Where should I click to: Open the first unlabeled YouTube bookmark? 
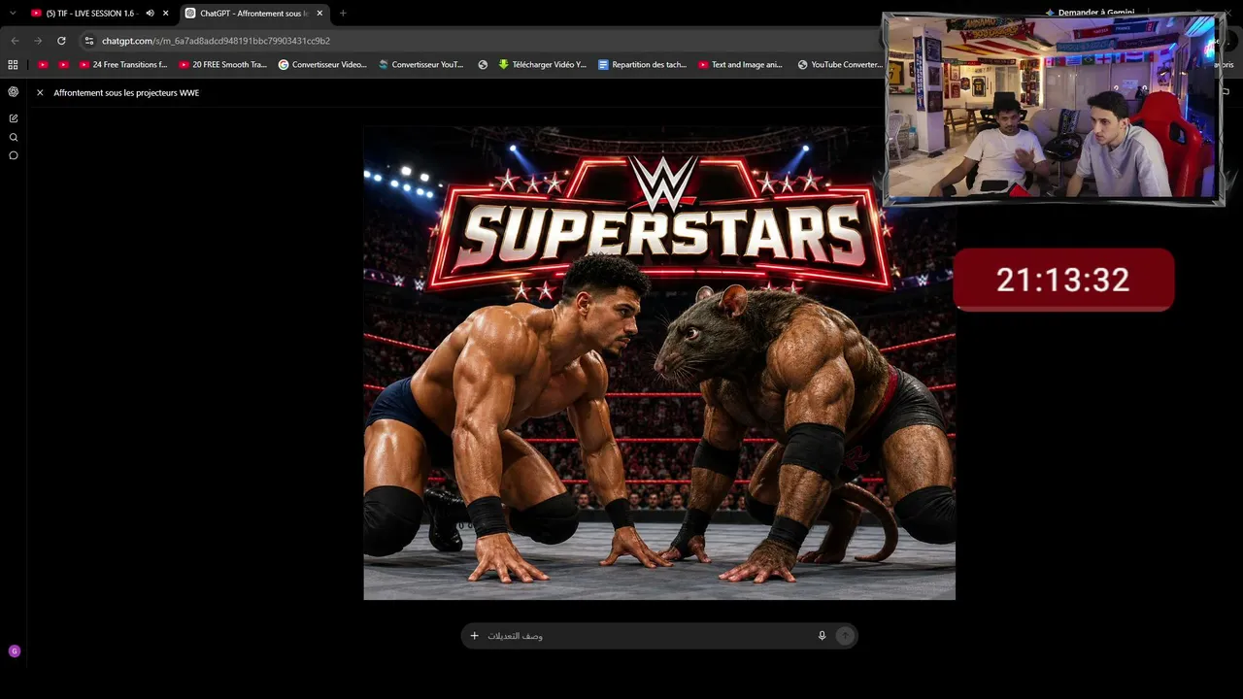click(43, 65)
